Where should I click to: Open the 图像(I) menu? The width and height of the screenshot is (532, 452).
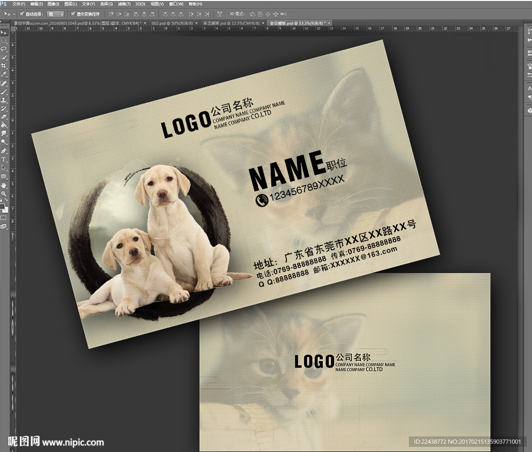pyautogui.click(x=53, y=4)
